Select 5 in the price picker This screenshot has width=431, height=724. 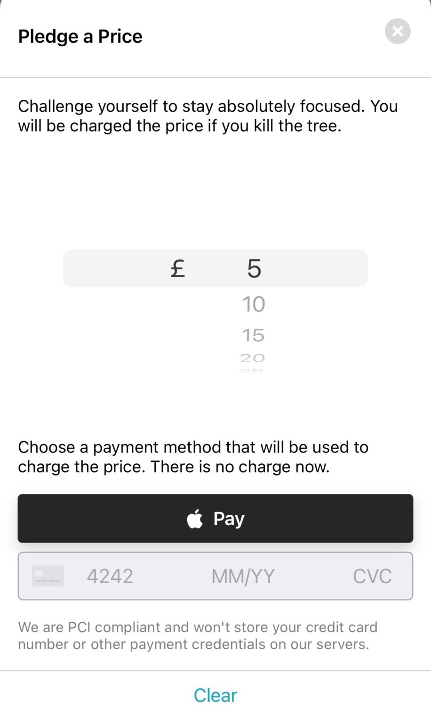pos(254,269)
